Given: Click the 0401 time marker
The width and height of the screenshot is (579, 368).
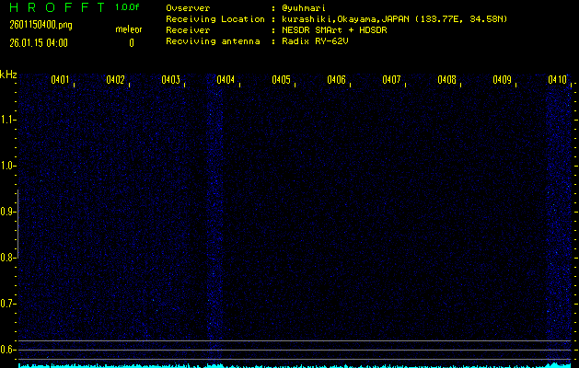Looking at the screenshot, I should pos(60,80).
